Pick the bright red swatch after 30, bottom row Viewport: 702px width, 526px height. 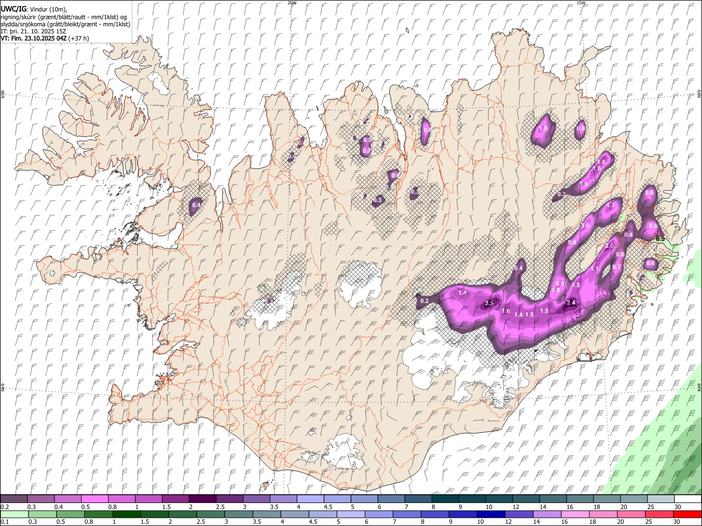(687, 514)
